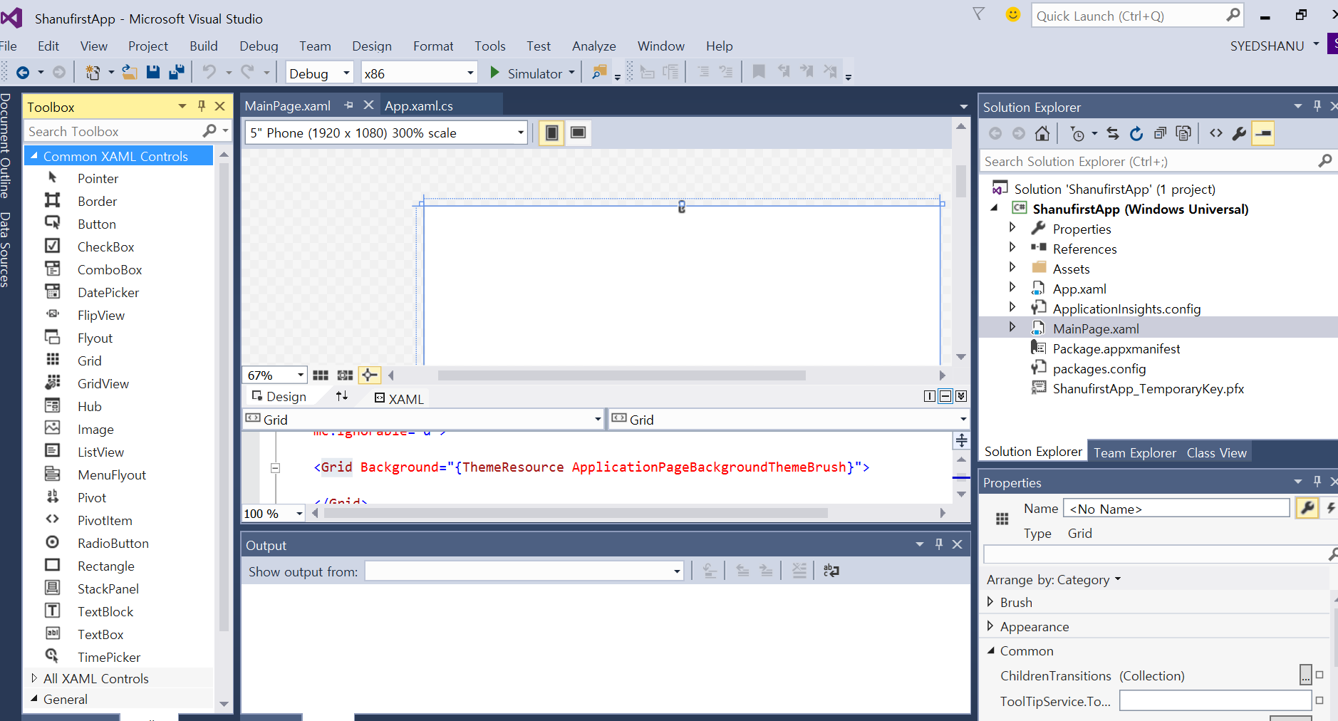Click Clear All icon in Output window
The width and height of the screenshot is (1338, 721).
tap(799, 571)
